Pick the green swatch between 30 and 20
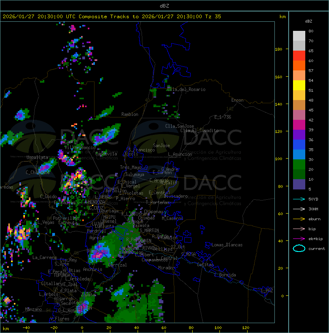The image size is (329, 333). click(x=299, y=165)
